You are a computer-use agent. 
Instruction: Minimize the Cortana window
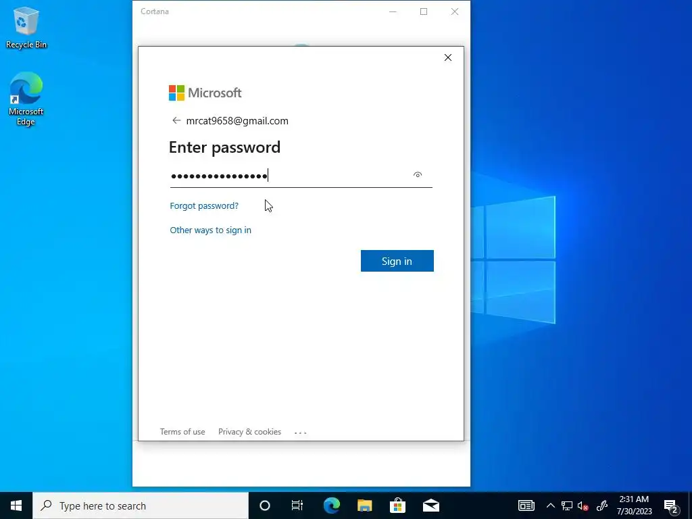point(393,11)
